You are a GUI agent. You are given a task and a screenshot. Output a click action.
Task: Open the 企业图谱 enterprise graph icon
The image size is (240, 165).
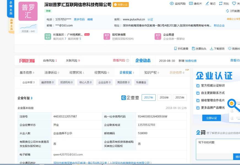(158, 37)
